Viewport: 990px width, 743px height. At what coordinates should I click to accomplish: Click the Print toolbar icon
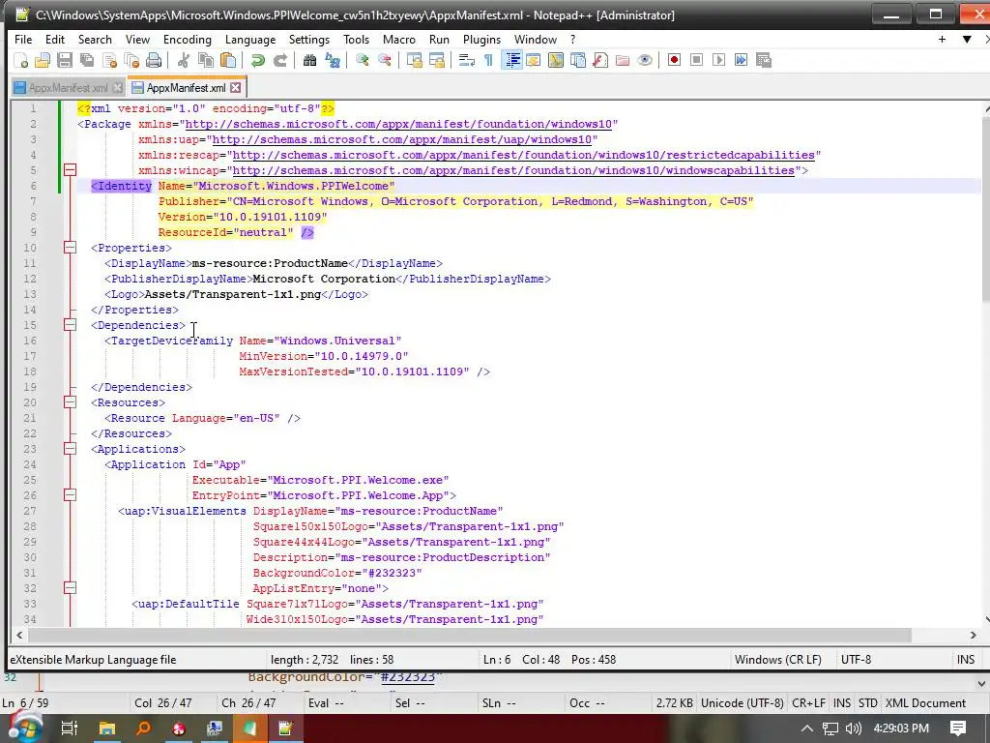[x=154, y=61]
